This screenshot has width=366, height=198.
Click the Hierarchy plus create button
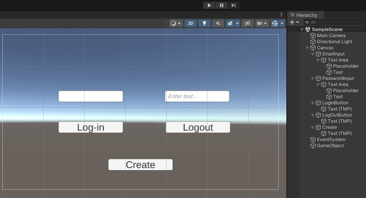[x=292, y=22]
